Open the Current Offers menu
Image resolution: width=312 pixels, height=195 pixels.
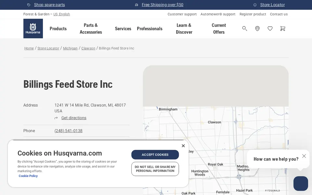(219, 29)
